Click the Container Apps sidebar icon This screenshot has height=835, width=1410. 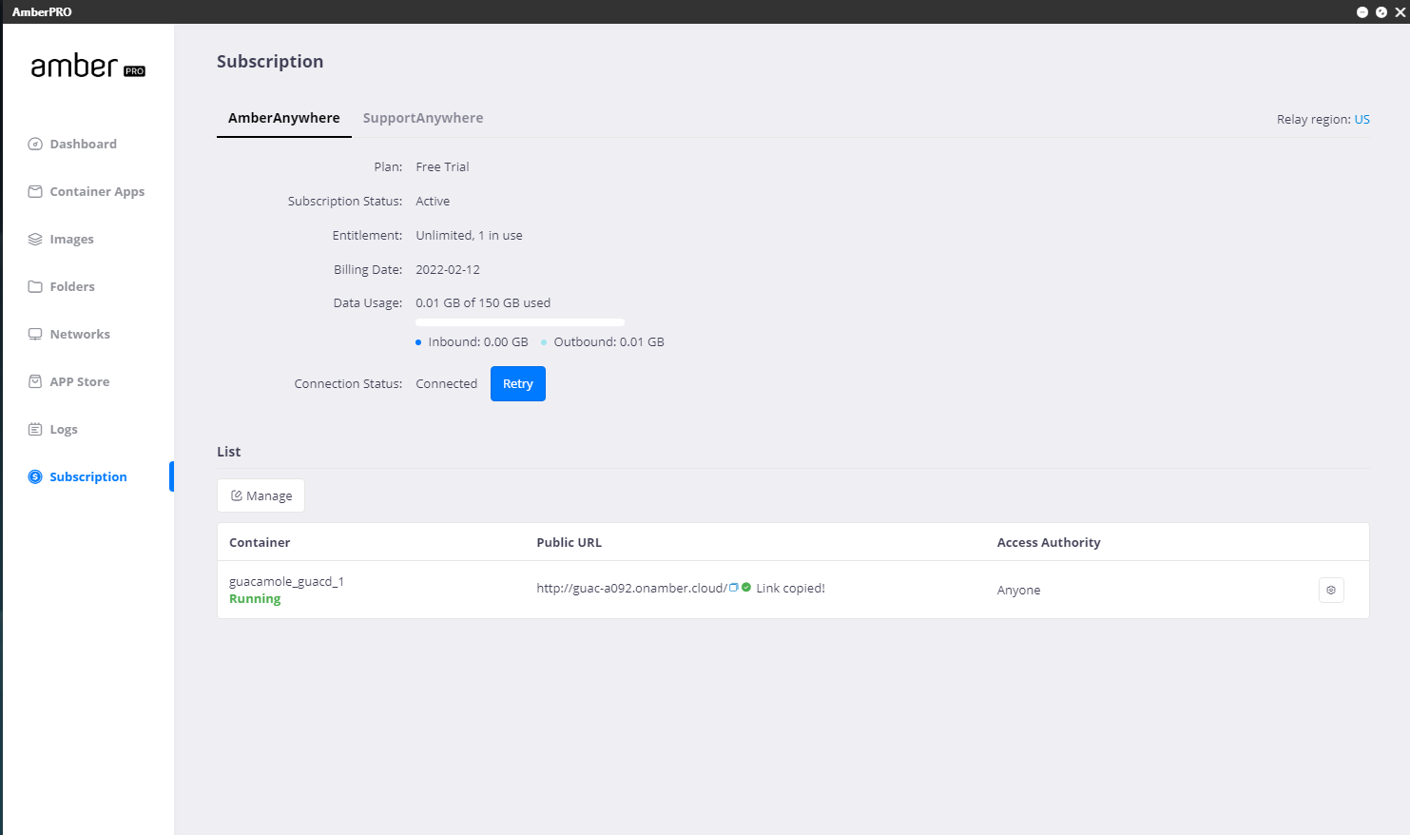[35, 192]
